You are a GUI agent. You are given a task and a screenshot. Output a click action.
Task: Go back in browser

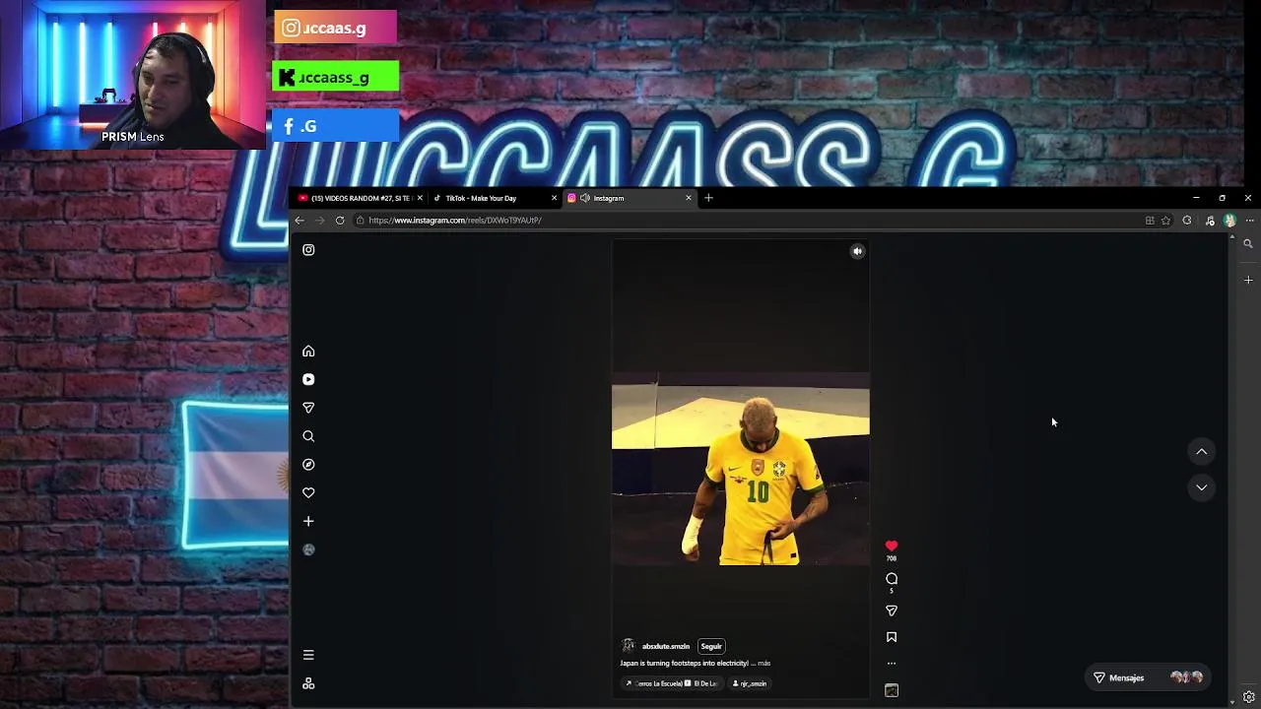(x=299, y=221)
